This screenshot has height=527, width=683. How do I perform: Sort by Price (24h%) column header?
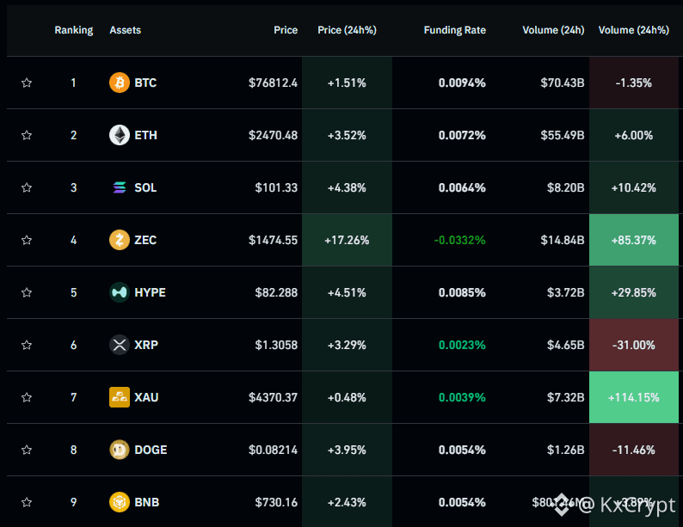pos(347,30)
